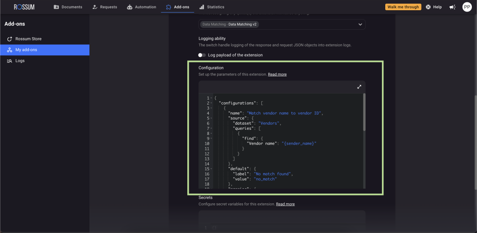
Task: Click the Help lifebuoy icon
Action: [x=428, y=7]
